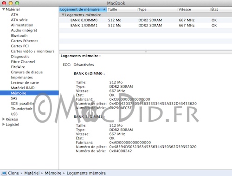Click the ECC Désactivées value

[x=84, y=65]
